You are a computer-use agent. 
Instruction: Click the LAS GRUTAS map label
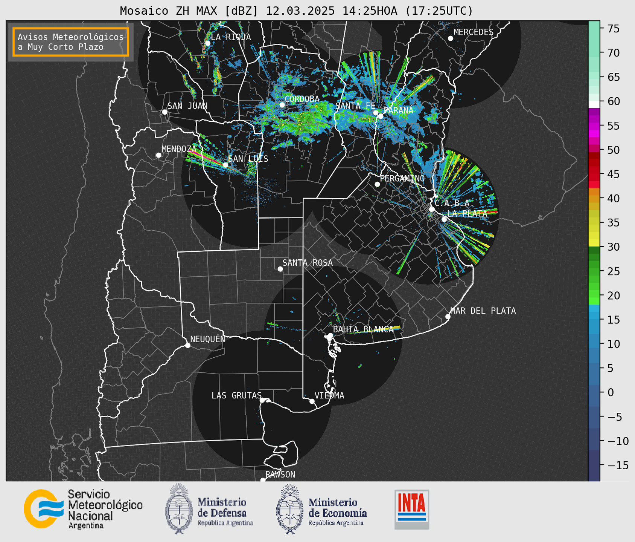pyautogui.click(x=236, y=395)
